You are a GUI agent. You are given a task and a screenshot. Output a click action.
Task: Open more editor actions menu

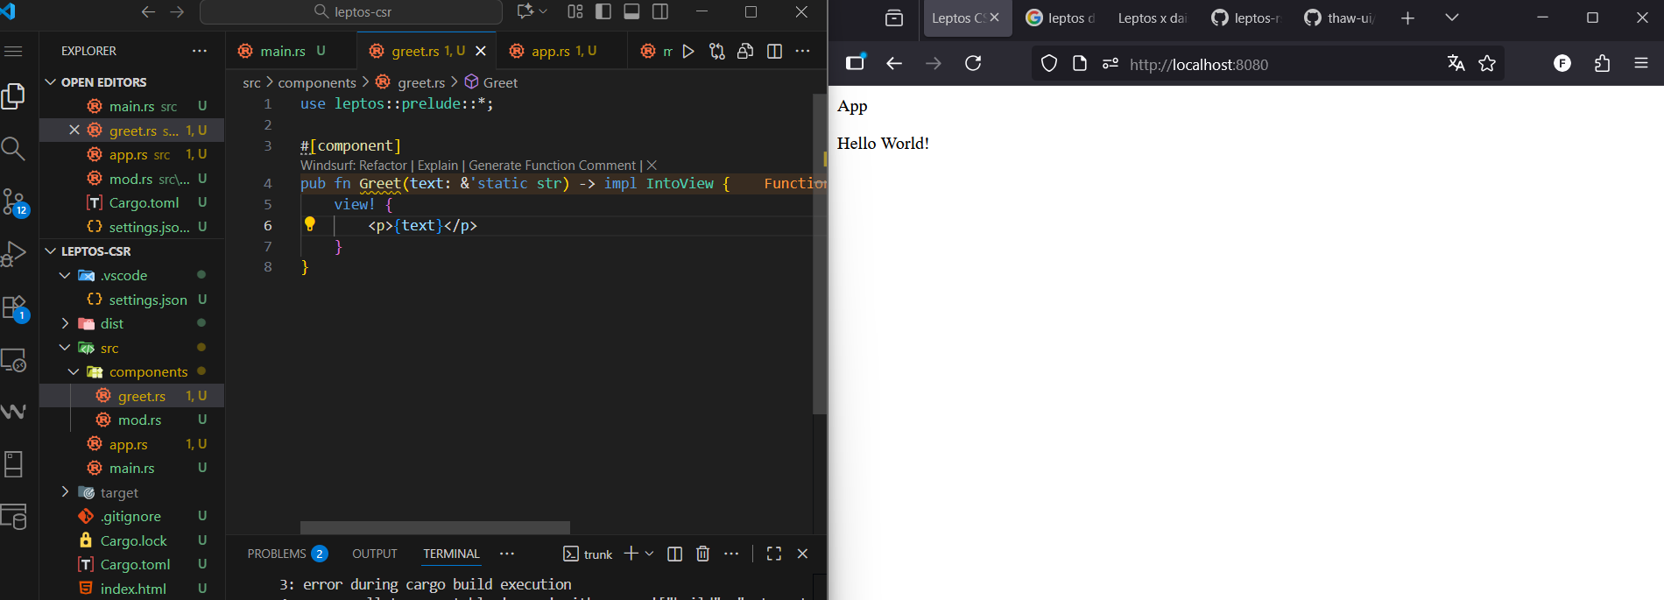pos(802,51)
